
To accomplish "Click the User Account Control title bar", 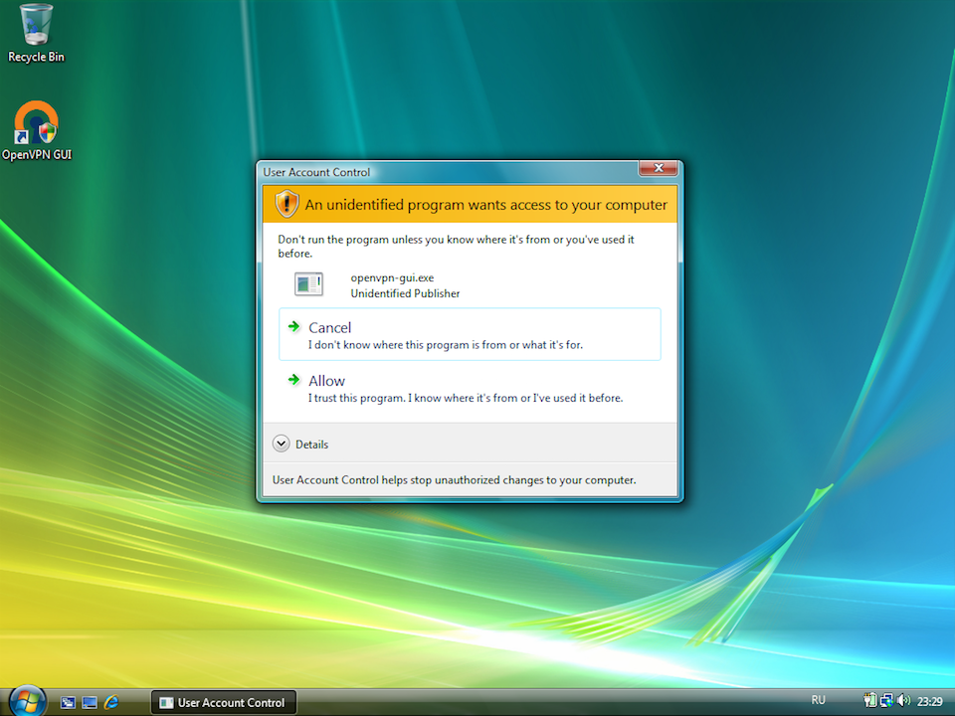I will point(450,172).
